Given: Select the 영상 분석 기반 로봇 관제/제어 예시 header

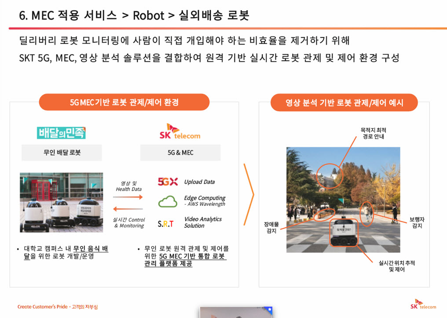Looking at the screenshot, I should tap(344, 102).
